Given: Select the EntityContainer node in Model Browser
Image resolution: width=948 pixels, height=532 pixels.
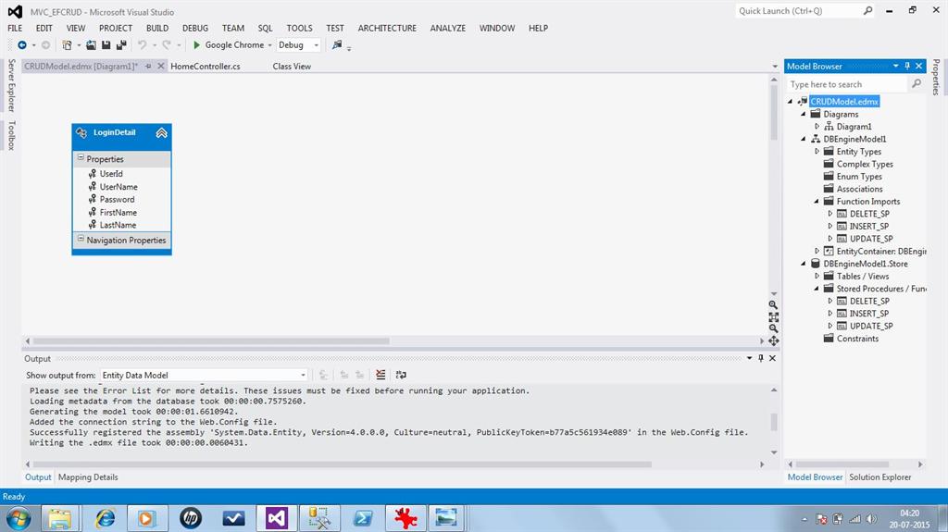Looking at the screenshot, I should (881, 251).
